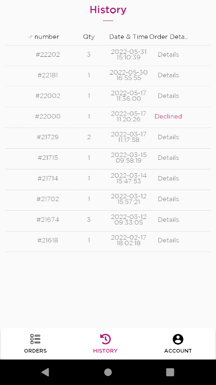Click Declined status for order #22000
Screen dimensions: 216x385
pyautogui.click(x=168, y=116)
